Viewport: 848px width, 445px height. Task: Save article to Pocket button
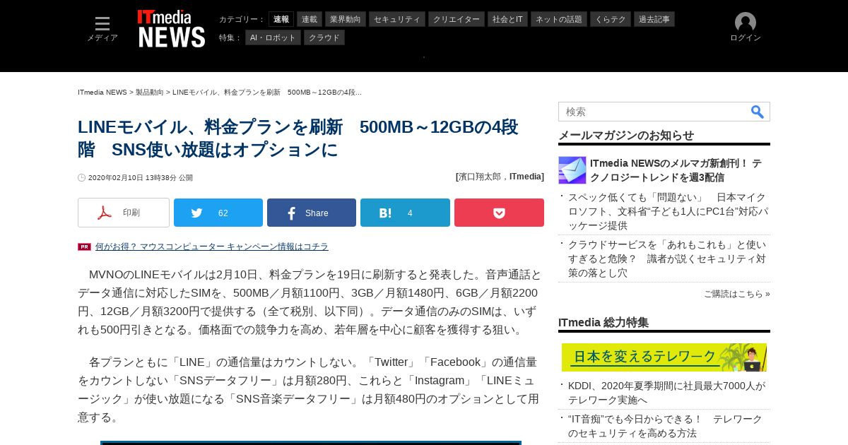(x=499, y=213)
